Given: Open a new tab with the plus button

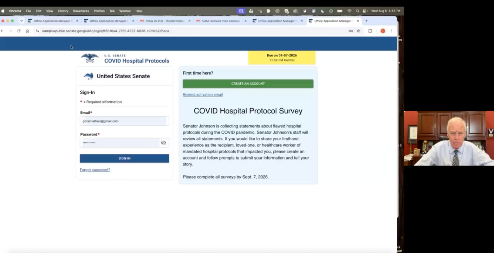Looking at the screenshot, I should click(366, 21).
